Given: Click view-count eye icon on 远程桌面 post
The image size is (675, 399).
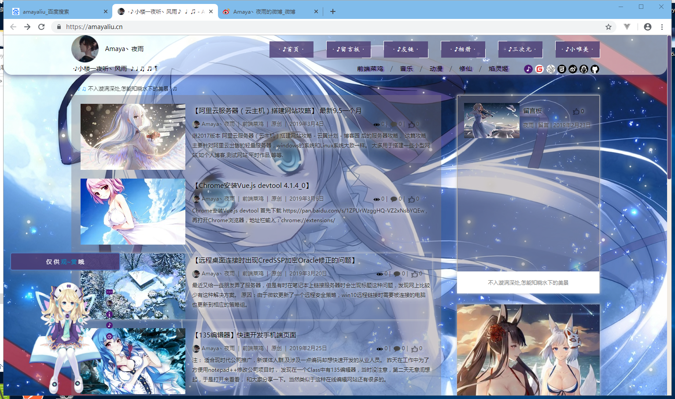Looking at the screenshot, I should (380, 274).
